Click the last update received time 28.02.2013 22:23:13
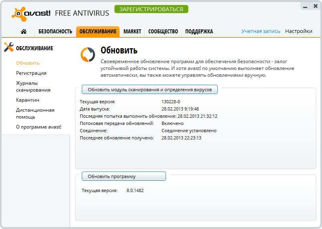This screenshot has width=322, height=229. tap(181, 138)
